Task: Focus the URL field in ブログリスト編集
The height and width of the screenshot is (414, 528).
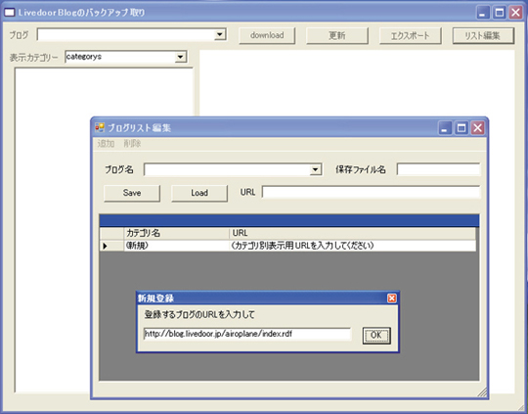Action: [x=371, y=192]
